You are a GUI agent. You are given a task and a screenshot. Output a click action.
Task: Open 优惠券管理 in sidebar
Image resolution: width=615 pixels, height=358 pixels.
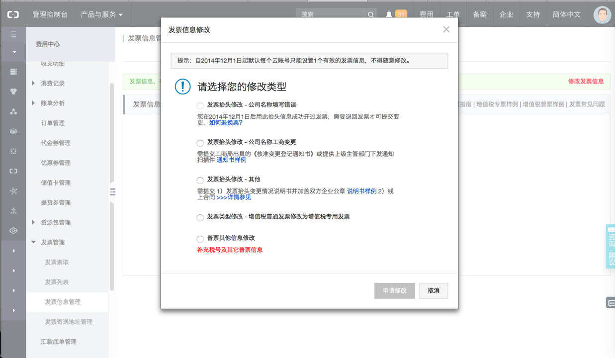tap(56, 163)
